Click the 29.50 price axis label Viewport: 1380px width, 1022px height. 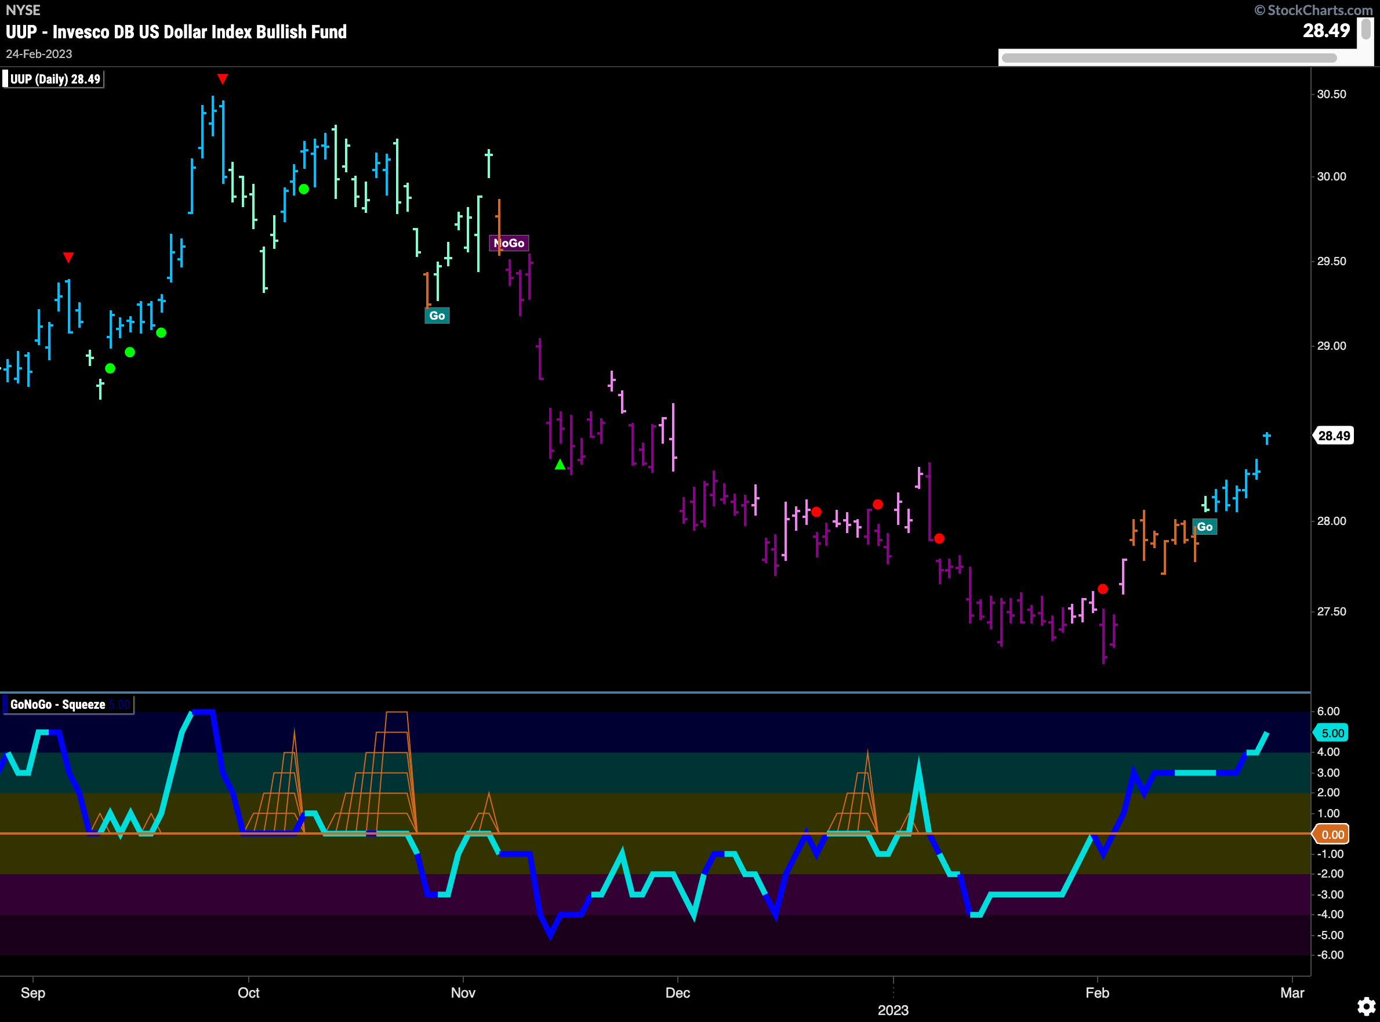coord(1331,261)
